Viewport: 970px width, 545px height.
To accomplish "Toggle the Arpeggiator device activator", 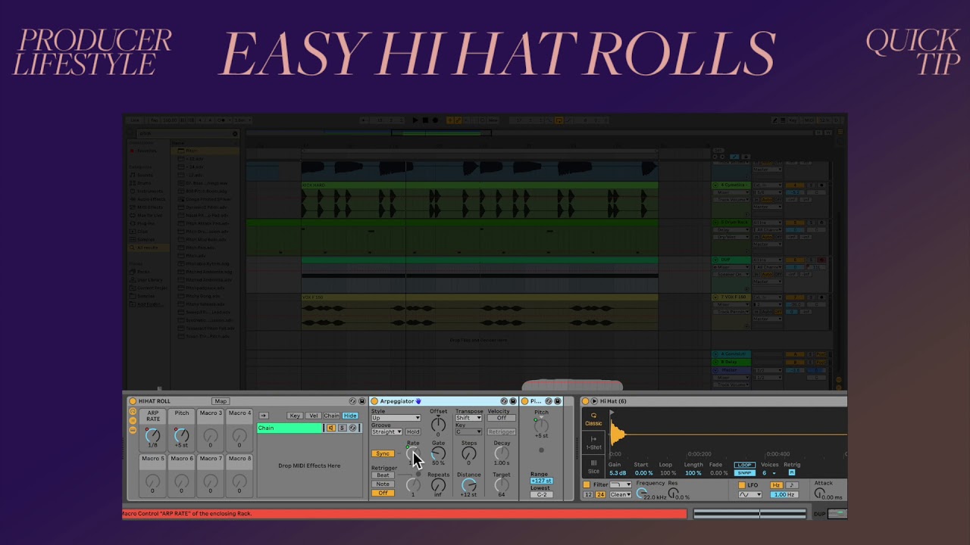I will pyautogui.click(x=374, y=401).
